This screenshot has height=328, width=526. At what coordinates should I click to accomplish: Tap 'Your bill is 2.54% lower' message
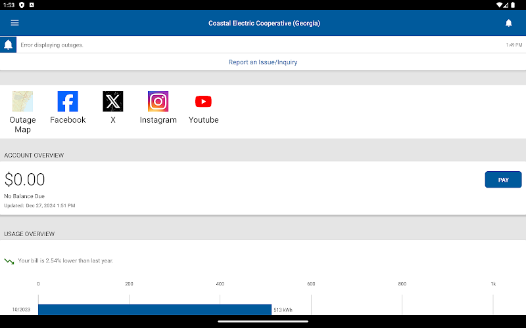pyautogui.click(x=65, y=260)
